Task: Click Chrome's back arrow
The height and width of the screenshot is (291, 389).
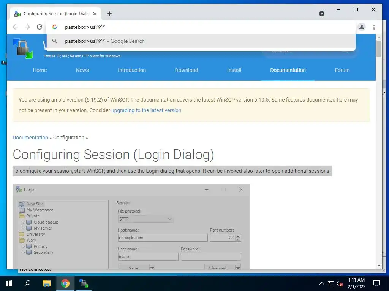Action: tap(15, 27)
